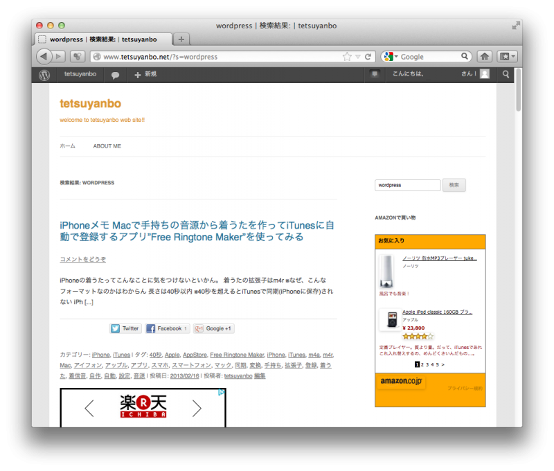Go back with the browser back arrow
The width and height of the screenshot is (554, 471).
(44, 57)
